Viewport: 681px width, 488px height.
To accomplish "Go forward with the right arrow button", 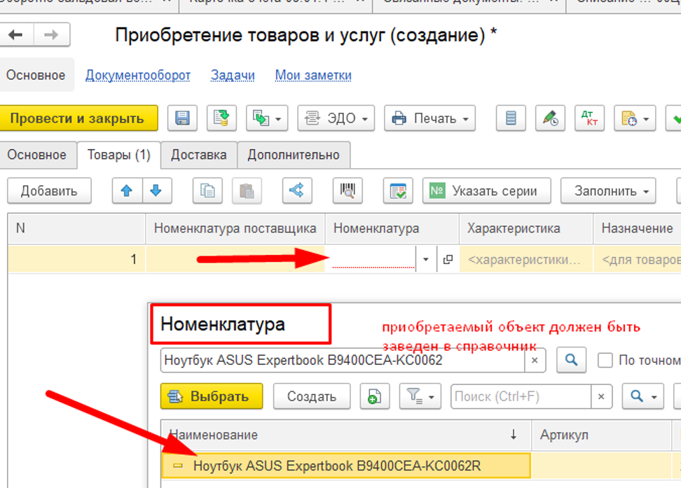I will (52, 35).
